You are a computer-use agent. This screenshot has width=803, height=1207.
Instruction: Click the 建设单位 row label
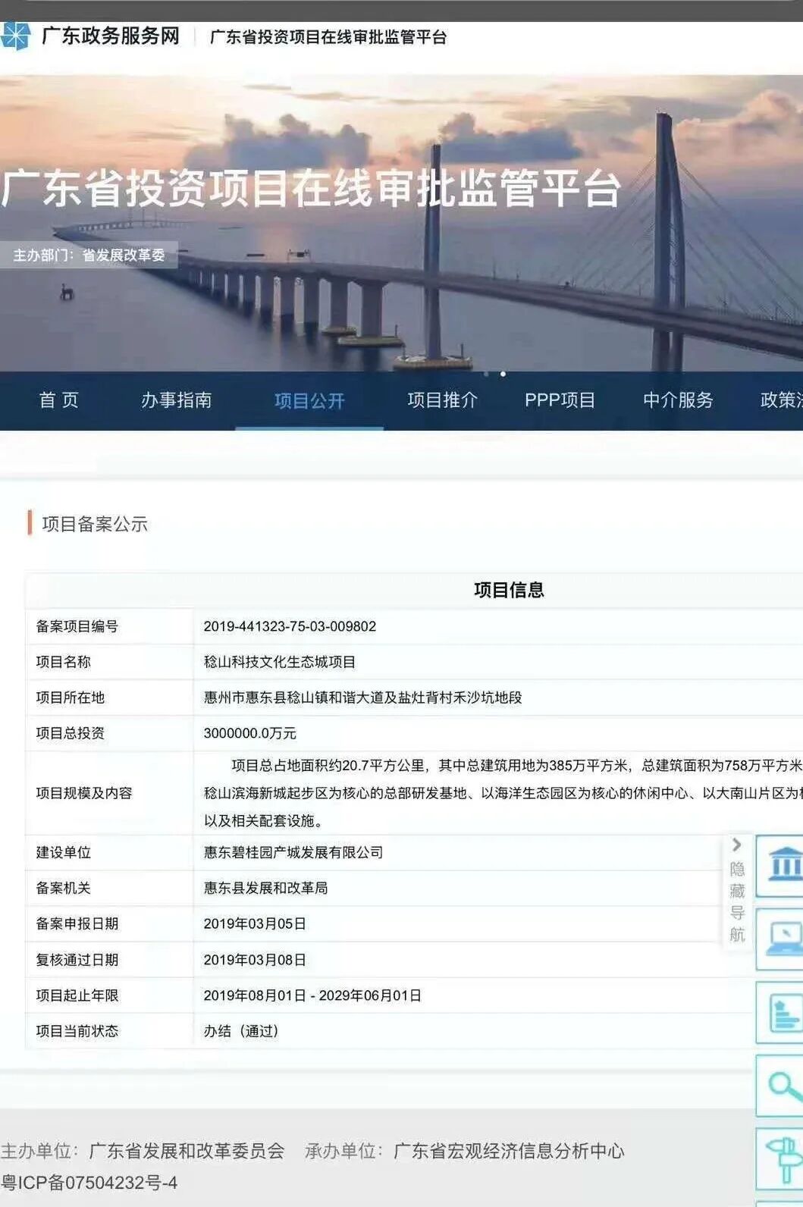[x=64, y=852]
